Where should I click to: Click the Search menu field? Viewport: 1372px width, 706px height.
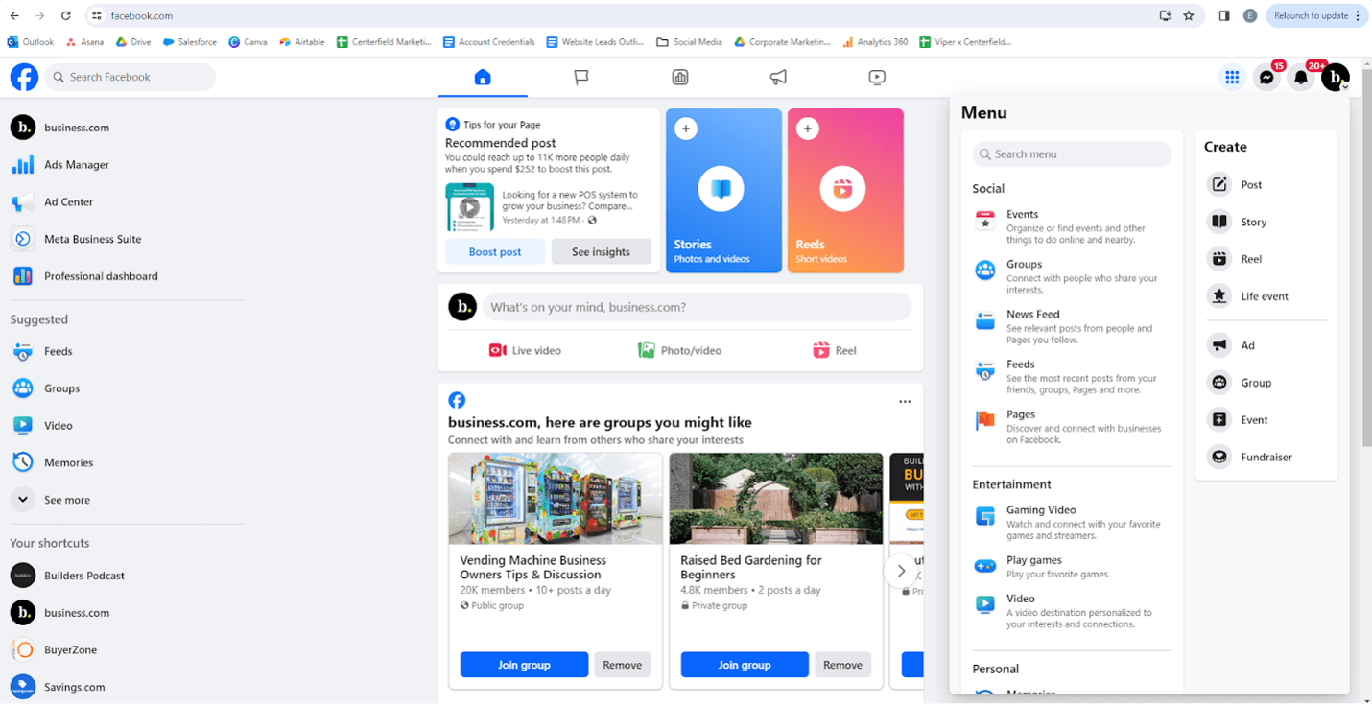point(1072,154)
